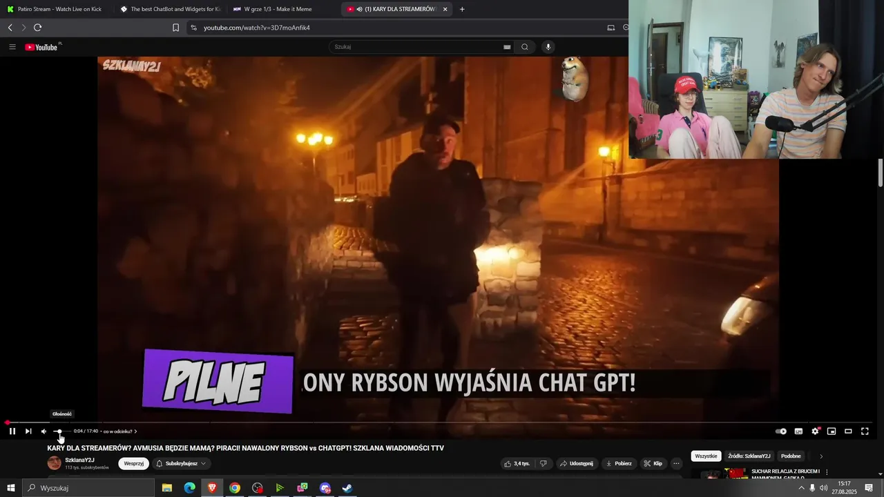Open the SzklanaY2J channel name link

click(x=79, y=460)
